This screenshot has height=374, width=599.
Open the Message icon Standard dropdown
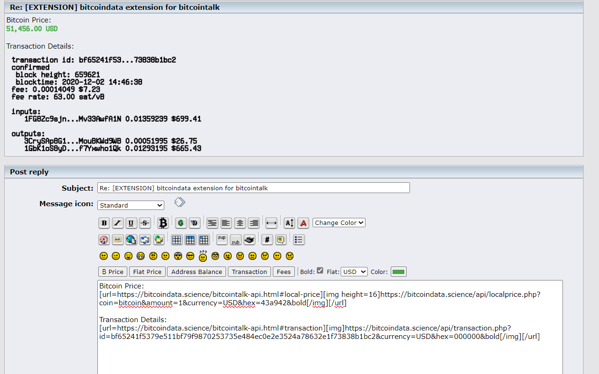(131, 205)
